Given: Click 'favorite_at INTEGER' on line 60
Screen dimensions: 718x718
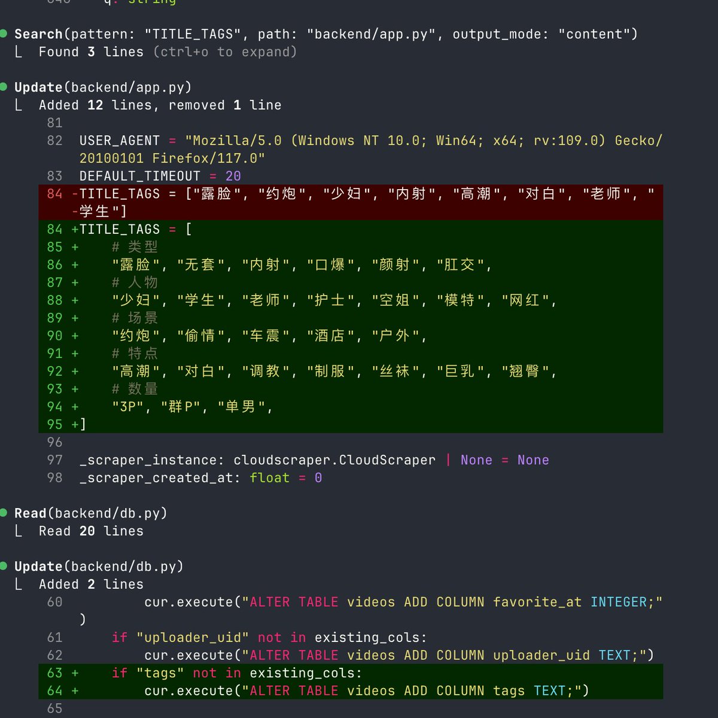Looking at the screenshot, I should (x=570, y=602).
